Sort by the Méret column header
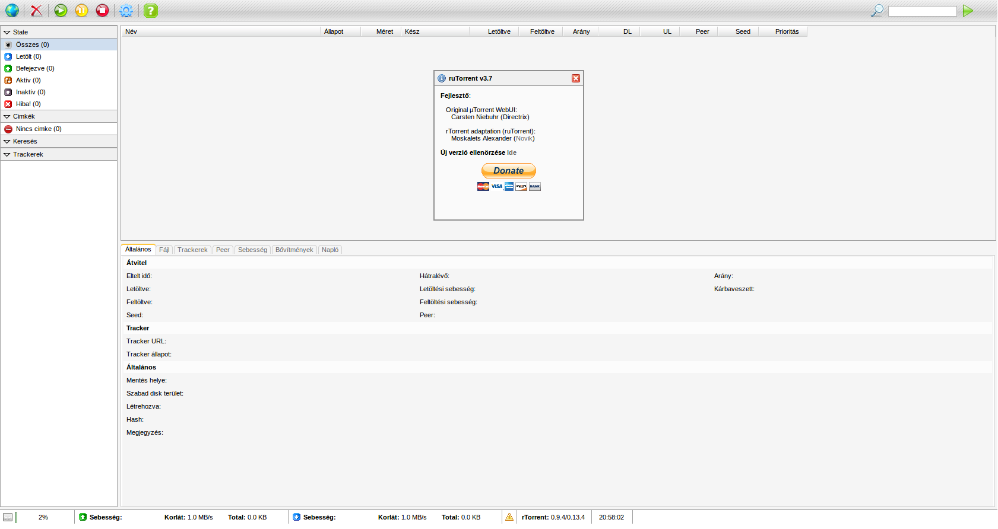This screenshot has height=529, width=998. pos(381,31)
